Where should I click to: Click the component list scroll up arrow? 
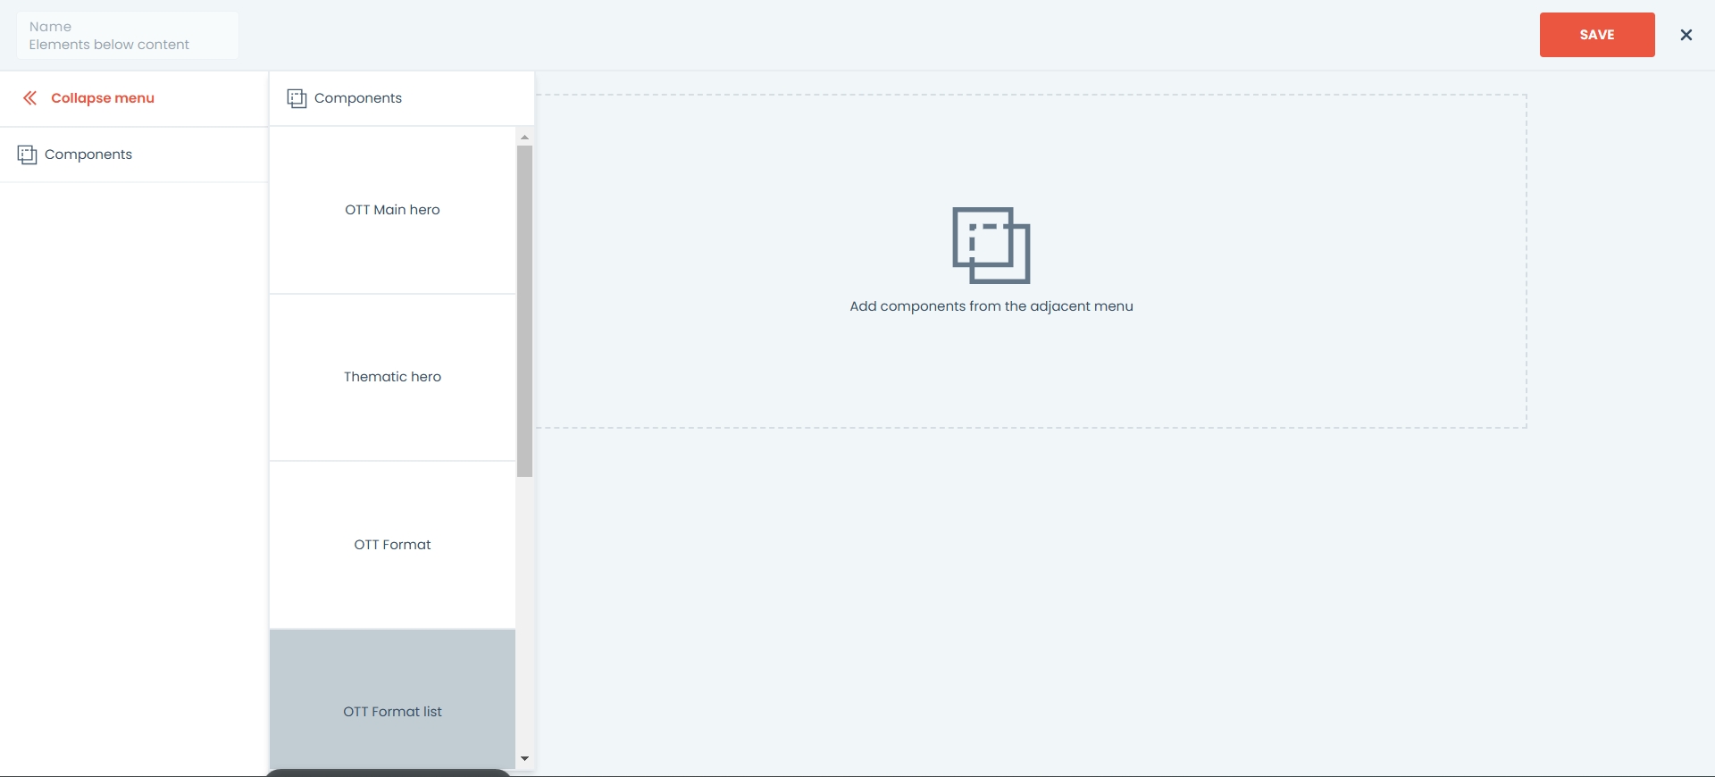524,137
